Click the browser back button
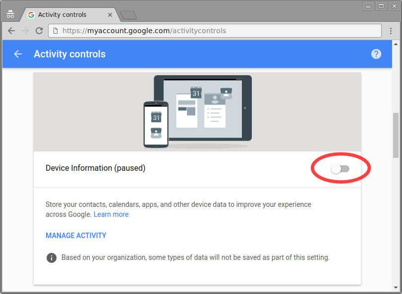Screen dimensions: 402x294 tap(11, 31)
